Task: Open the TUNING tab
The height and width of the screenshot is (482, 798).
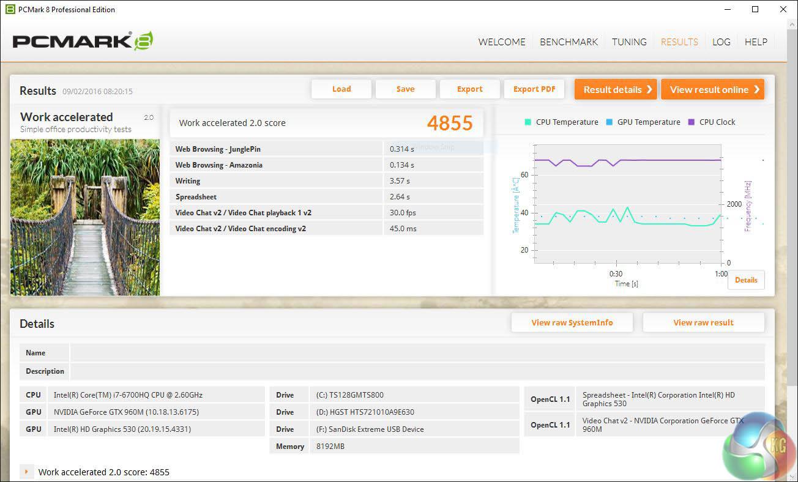Action: click(629, 42)
